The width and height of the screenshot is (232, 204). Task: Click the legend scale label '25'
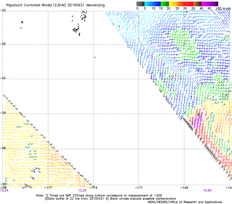point(177,8)
